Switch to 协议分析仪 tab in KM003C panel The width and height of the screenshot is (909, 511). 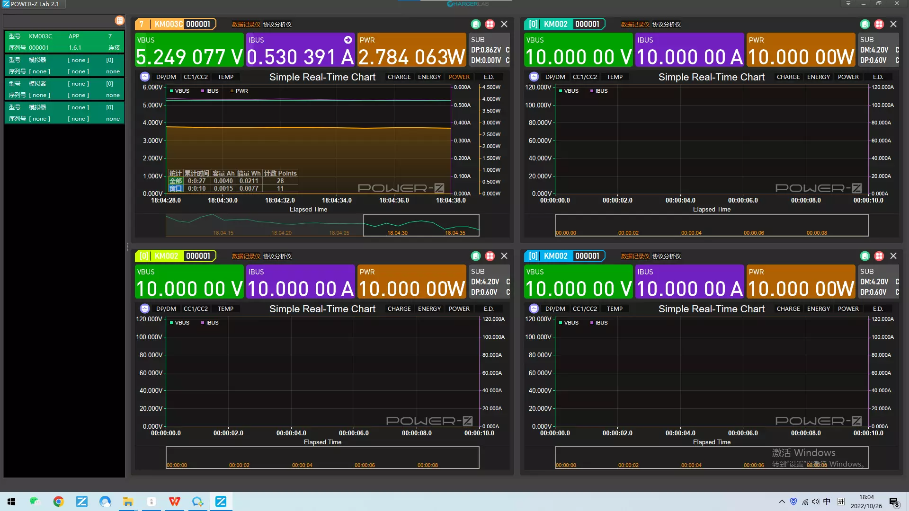coord(277,25)
